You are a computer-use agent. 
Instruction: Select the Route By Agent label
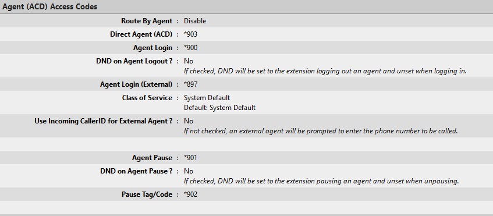click(147, 21)
